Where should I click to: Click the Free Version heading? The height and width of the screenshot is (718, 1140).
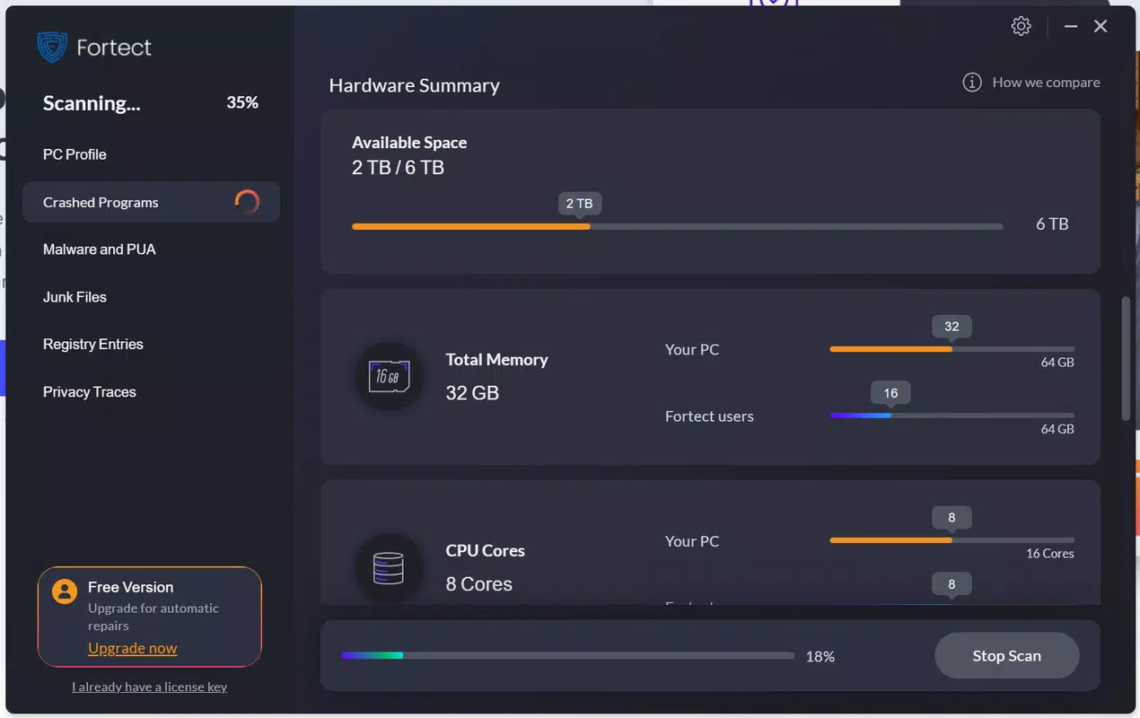[130, 587]
